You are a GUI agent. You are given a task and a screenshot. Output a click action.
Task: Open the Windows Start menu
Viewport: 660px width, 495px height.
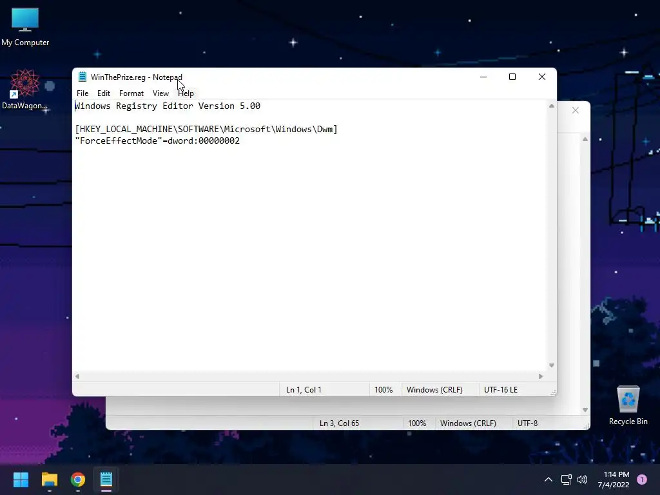[x=21, y=480]
